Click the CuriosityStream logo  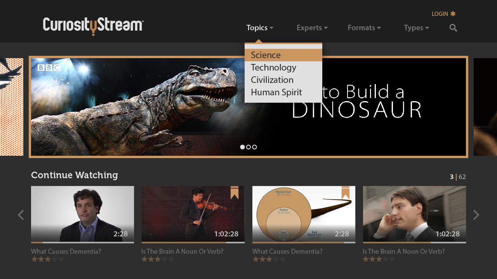[x=92, y=26]
